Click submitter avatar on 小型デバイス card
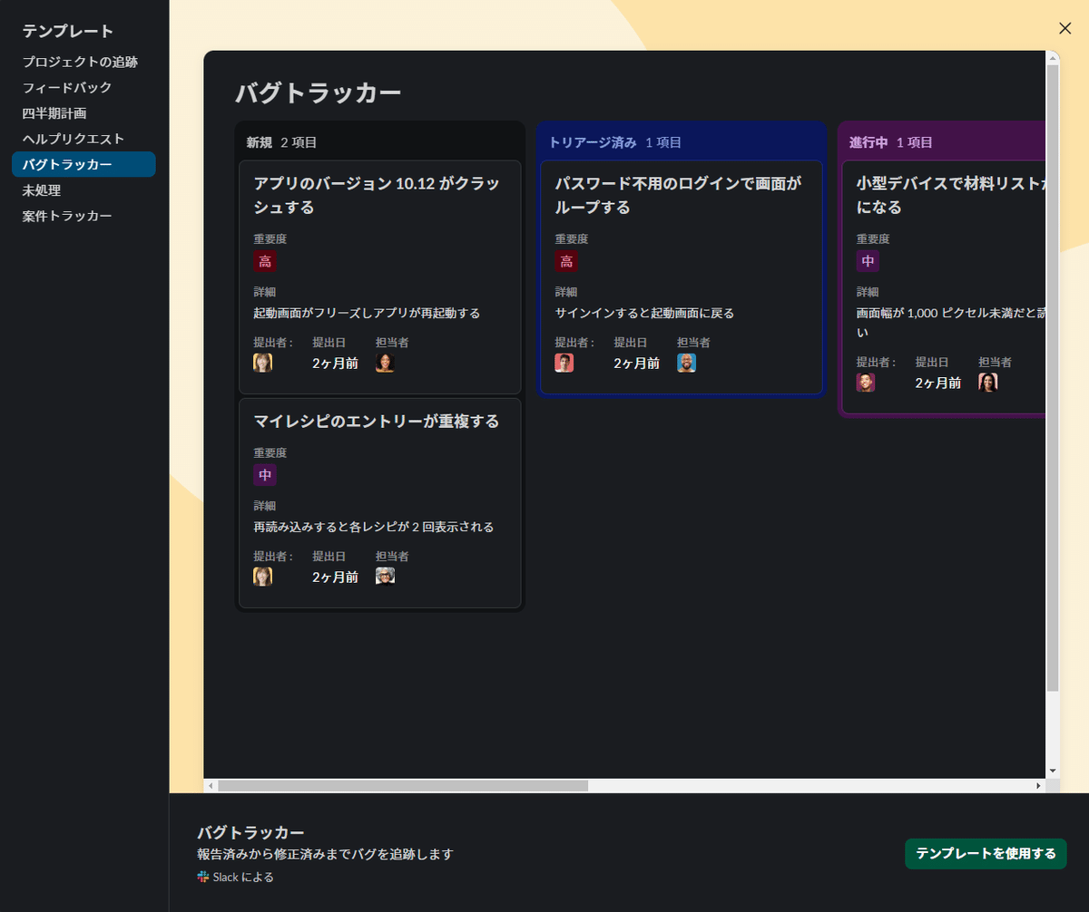1089x912 pixels. point(866,383)
